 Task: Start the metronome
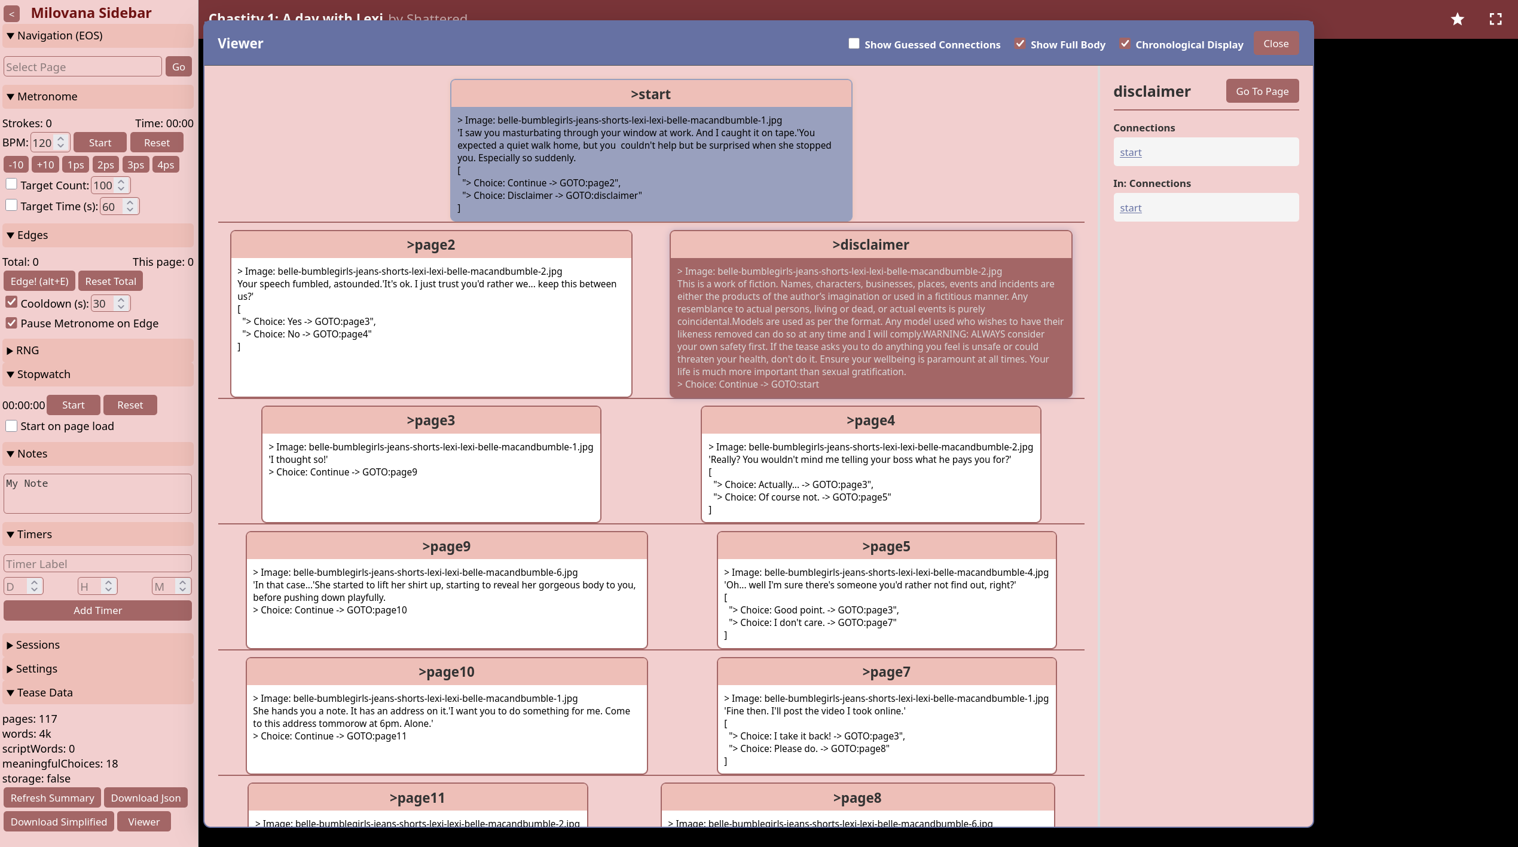point(100,143)
